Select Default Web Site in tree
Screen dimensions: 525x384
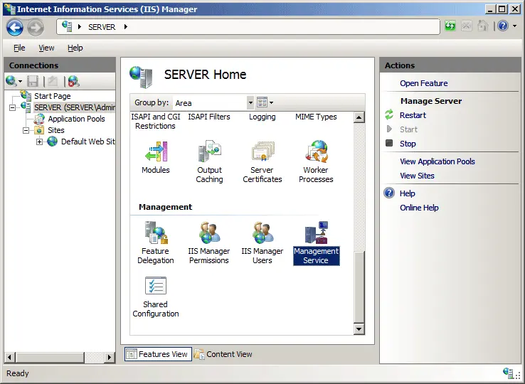tap(87, 142)
